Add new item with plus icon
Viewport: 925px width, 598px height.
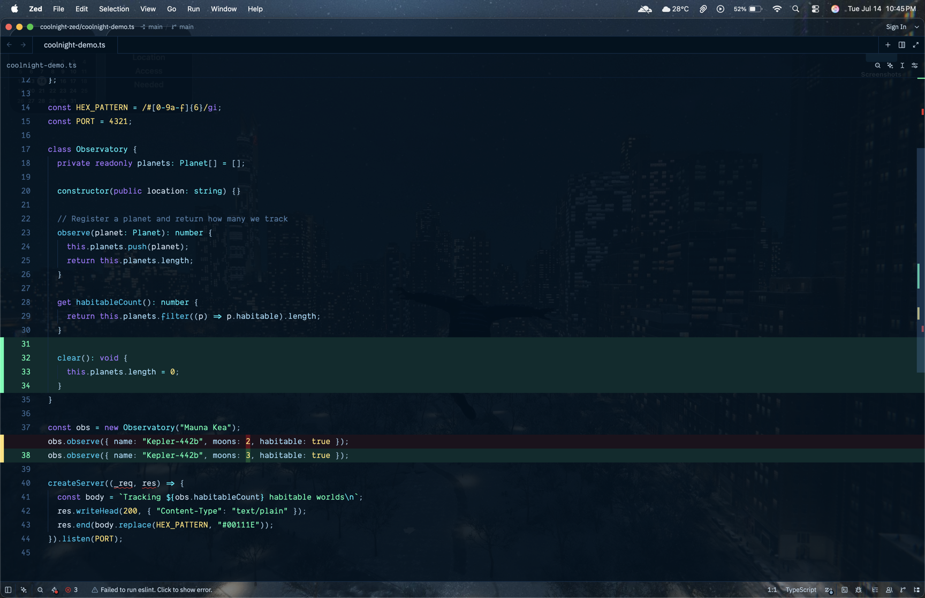tap(888, 45)
